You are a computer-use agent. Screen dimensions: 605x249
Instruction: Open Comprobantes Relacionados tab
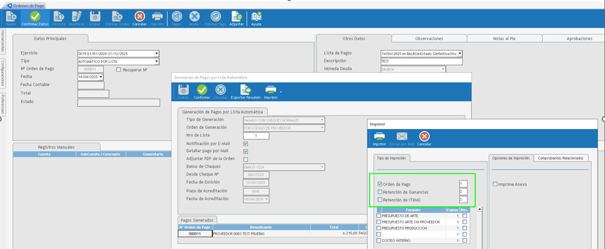point(561,158)
